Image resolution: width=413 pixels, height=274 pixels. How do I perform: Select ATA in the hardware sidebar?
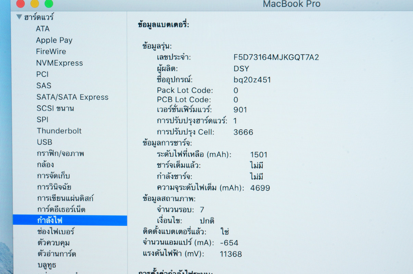coord(43,29)
